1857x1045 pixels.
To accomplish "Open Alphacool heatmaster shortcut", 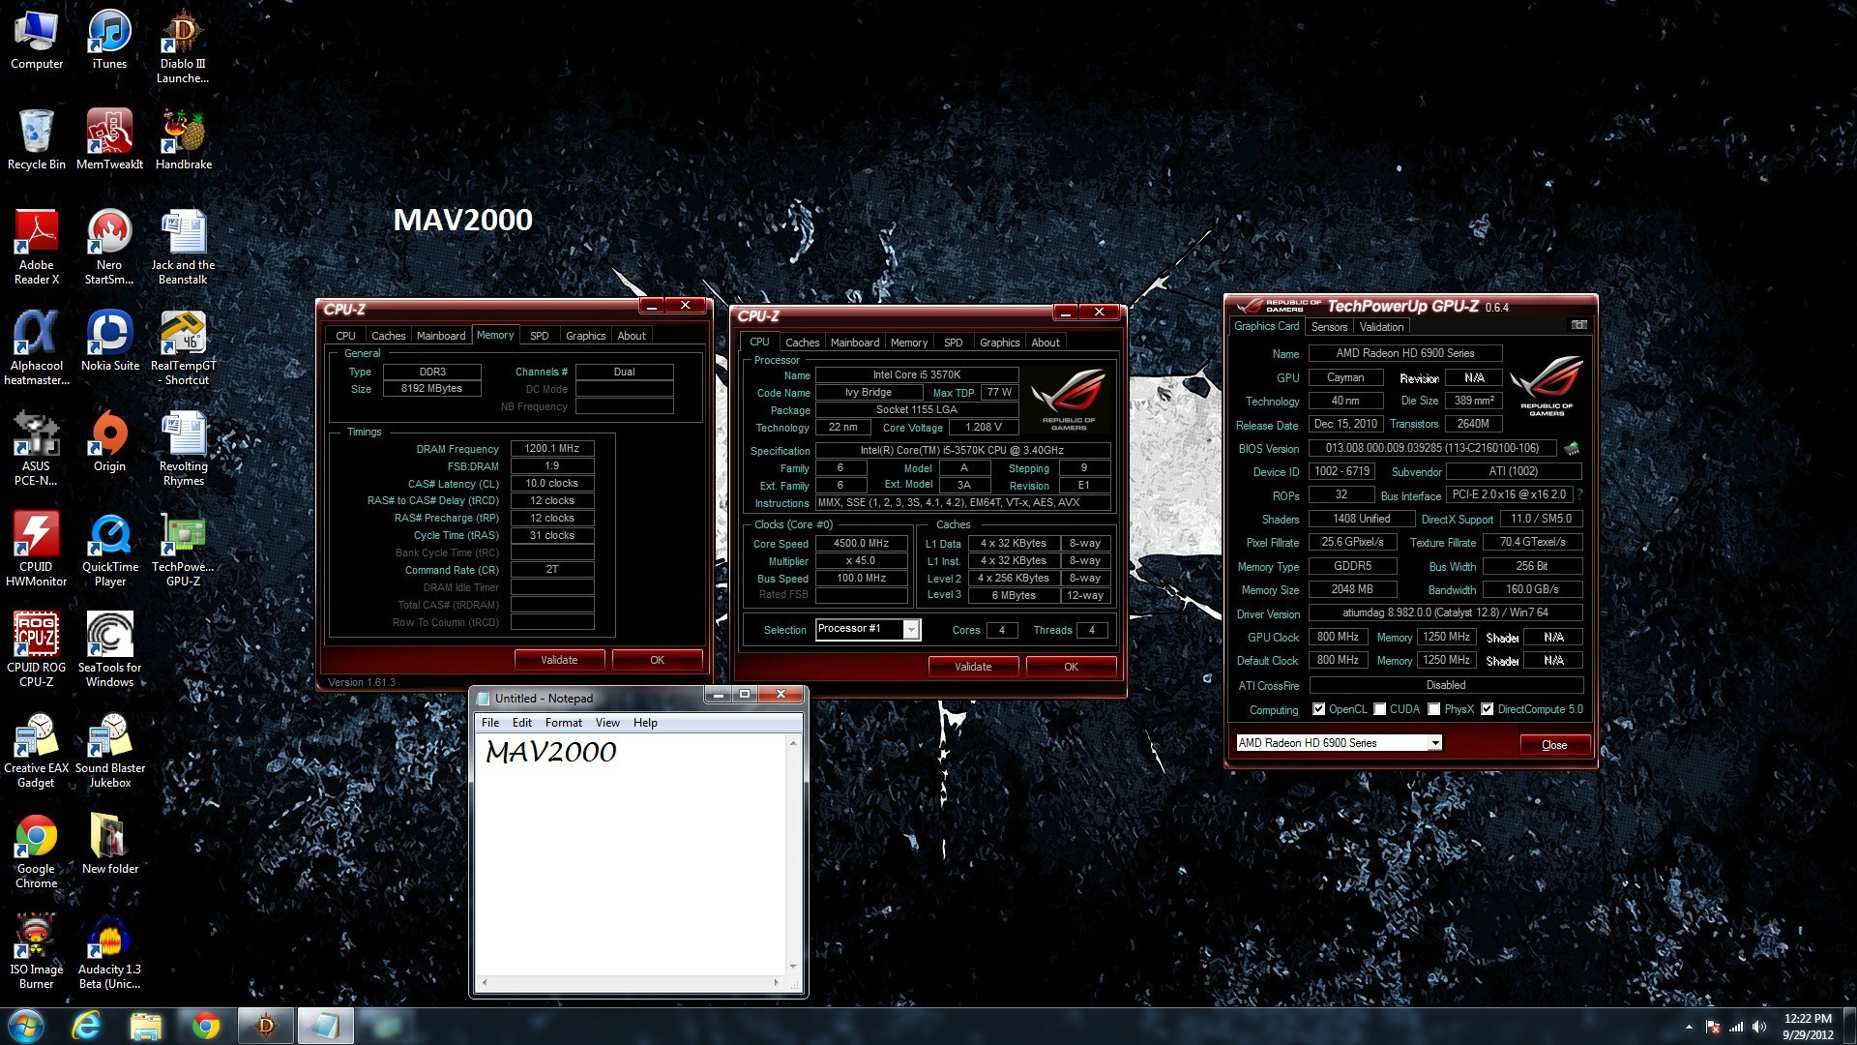I will (37, 348).
